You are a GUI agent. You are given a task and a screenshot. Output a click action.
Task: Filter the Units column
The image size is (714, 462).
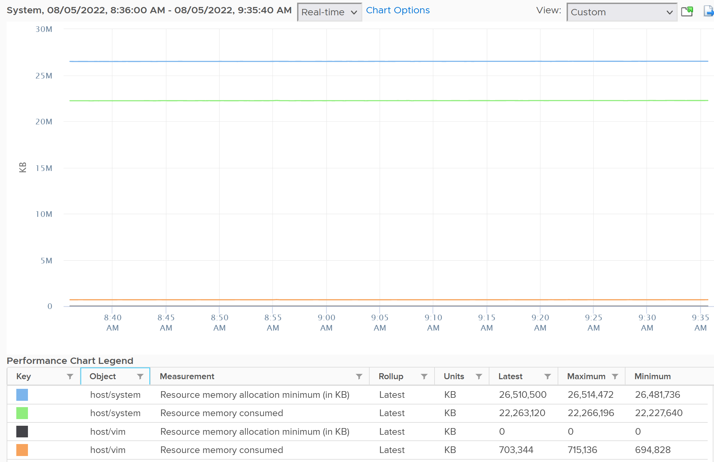pos(479,377)
